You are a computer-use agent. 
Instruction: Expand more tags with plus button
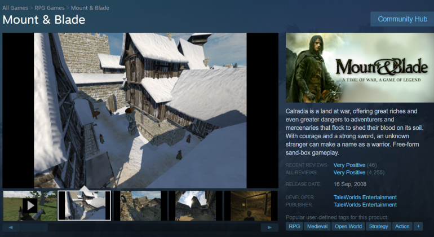(x=418, y=226)
